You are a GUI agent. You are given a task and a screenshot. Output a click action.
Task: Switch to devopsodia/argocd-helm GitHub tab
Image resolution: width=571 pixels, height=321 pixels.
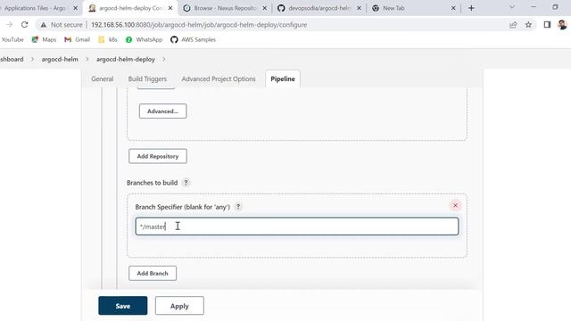319,8
